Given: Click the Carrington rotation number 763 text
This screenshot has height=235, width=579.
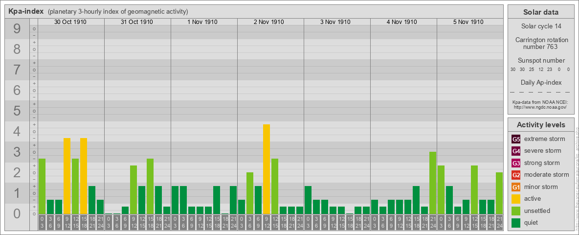Looking at the screenshot, I should (x=541, y=43).
